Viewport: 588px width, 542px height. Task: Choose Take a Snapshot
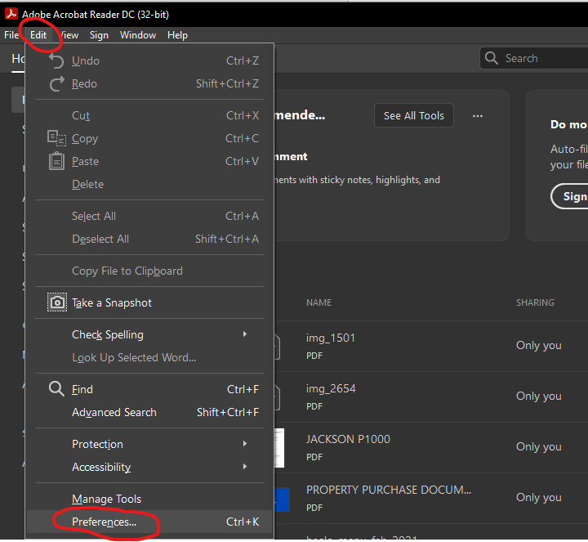coord(149,302)
